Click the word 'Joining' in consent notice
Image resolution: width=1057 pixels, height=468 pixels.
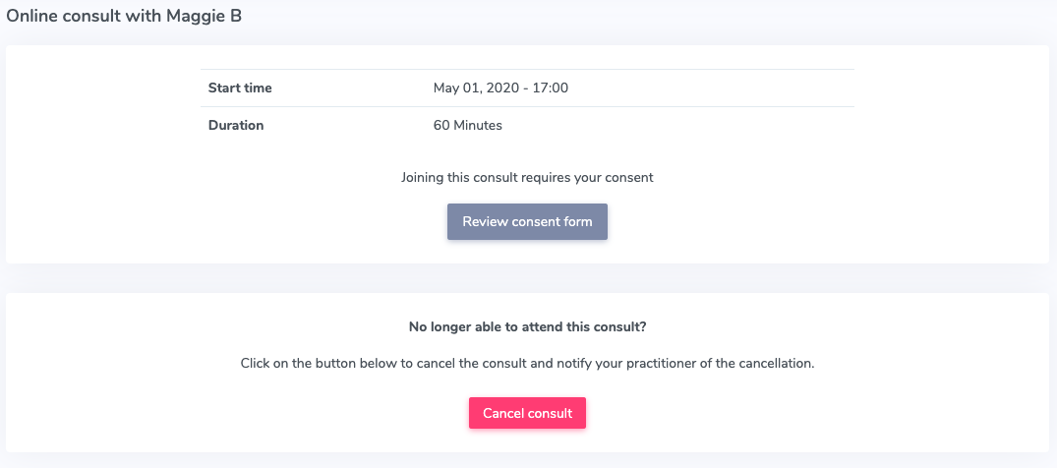(422, 178)
